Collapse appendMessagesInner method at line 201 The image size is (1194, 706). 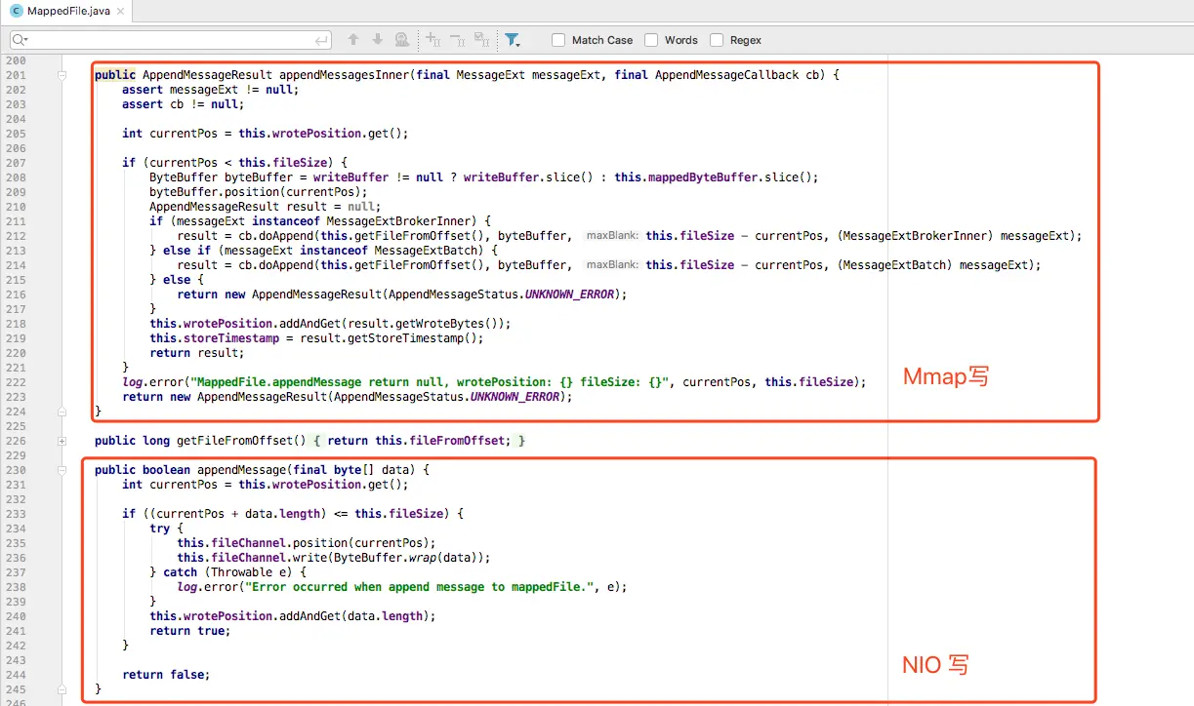tap(62, 75)
